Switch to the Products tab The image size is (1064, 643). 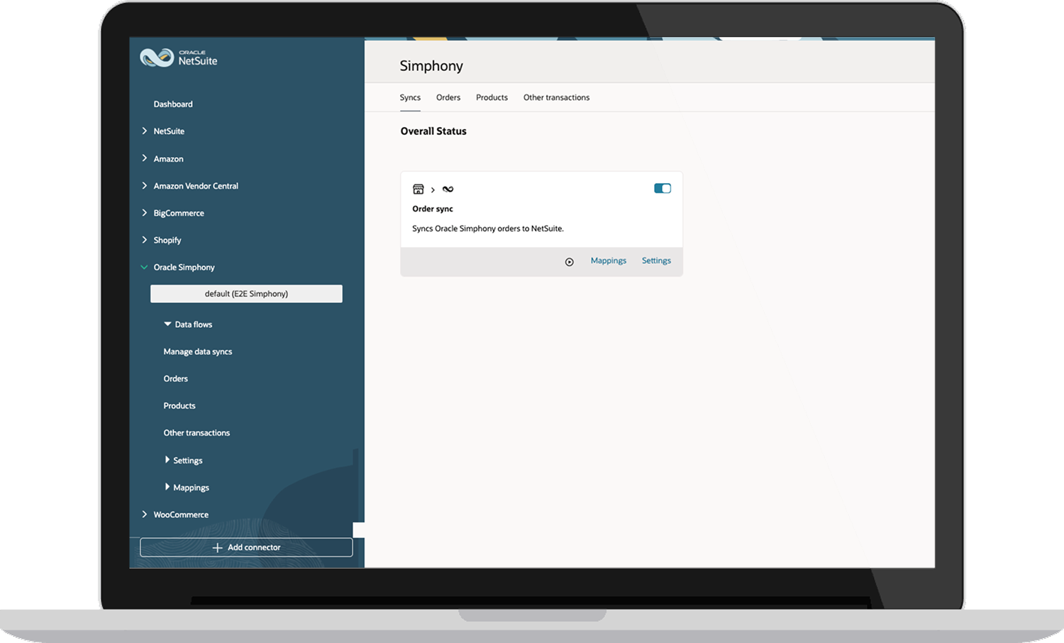[492, 98]
